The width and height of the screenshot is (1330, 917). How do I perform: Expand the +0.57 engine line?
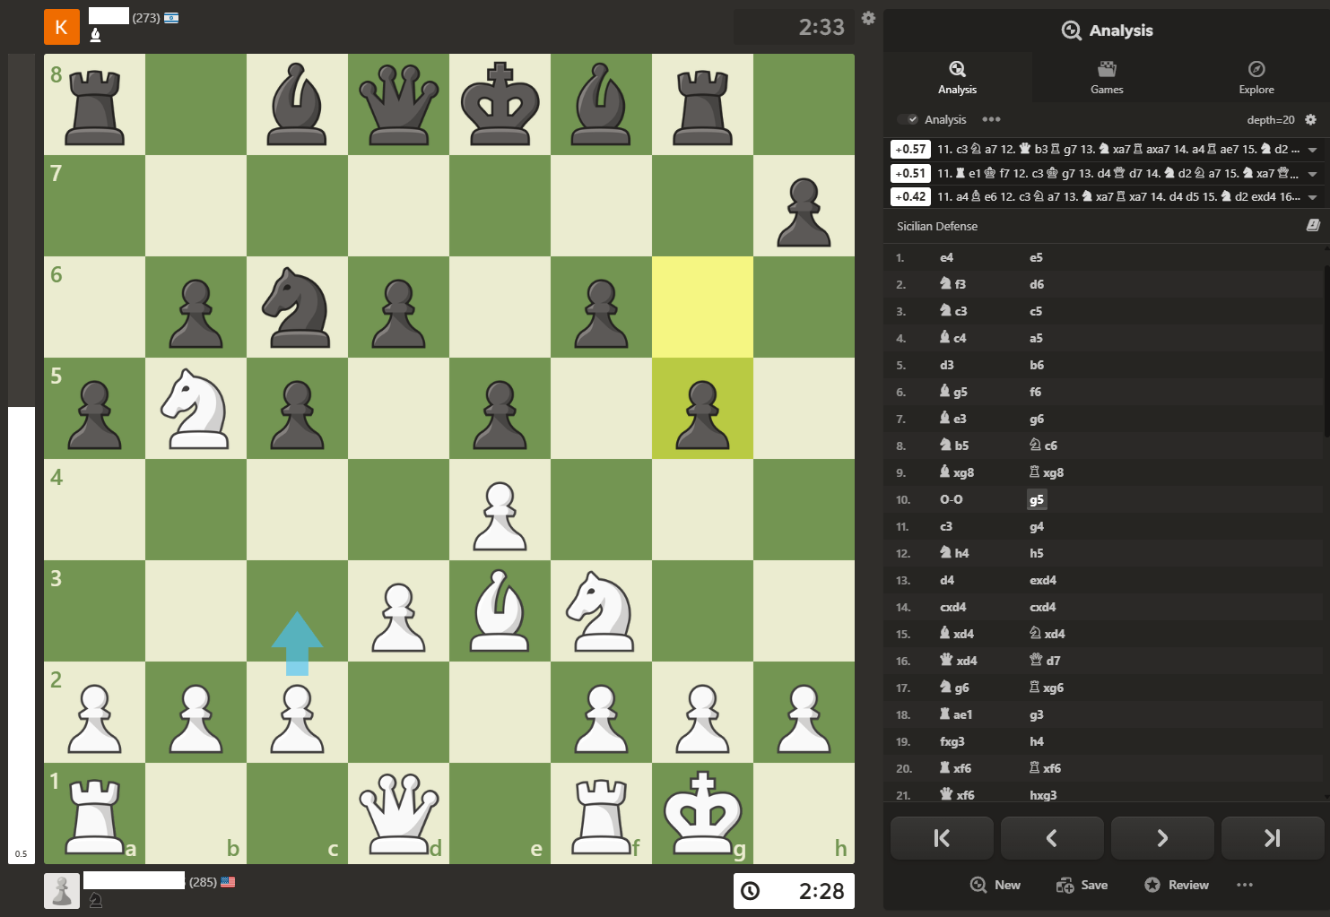coord(1312,150)
